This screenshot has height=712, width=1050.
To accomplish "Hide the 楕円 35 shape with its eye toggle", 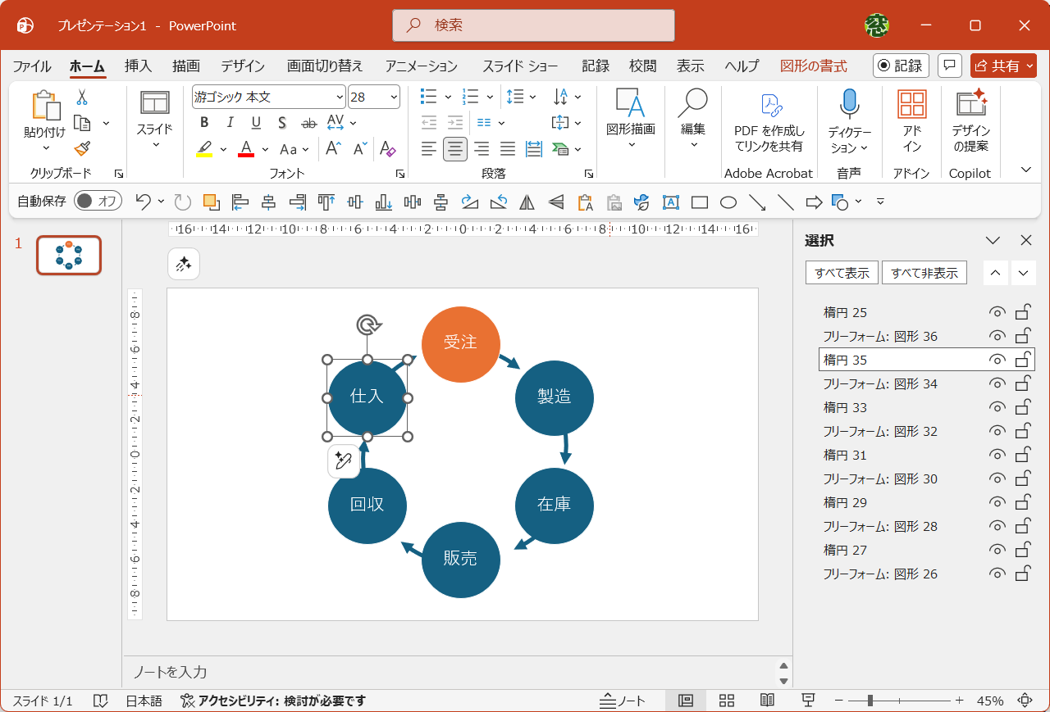I will coord(996,360).
